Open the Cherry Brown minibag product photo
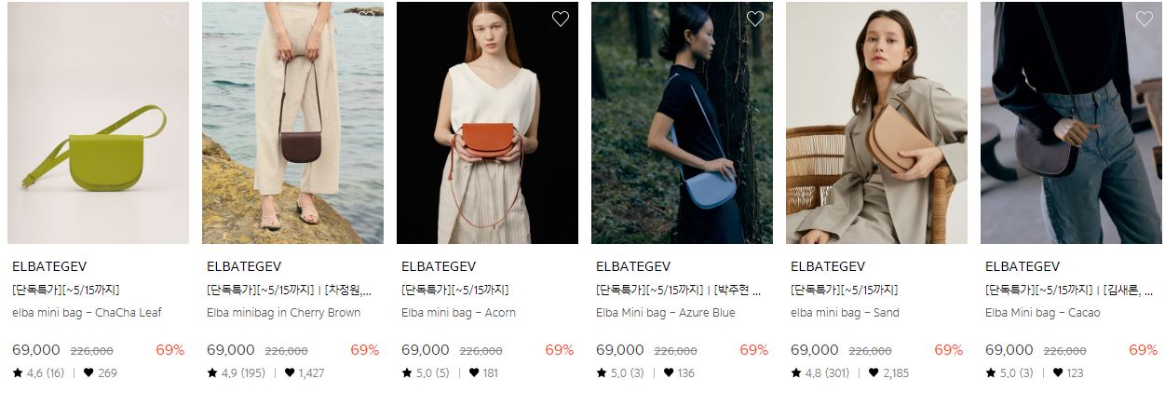This screenshot has height=406, width=1165. click(292, 123)
